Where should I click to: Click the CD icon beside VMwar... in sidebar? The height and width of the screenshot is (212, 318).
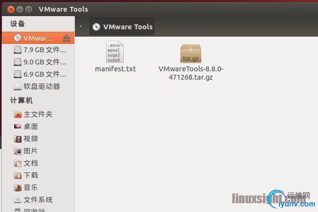[18, 38]
